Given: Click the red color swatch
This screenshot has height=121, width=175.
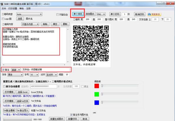Looking at the screenshot, I should 97,86.
